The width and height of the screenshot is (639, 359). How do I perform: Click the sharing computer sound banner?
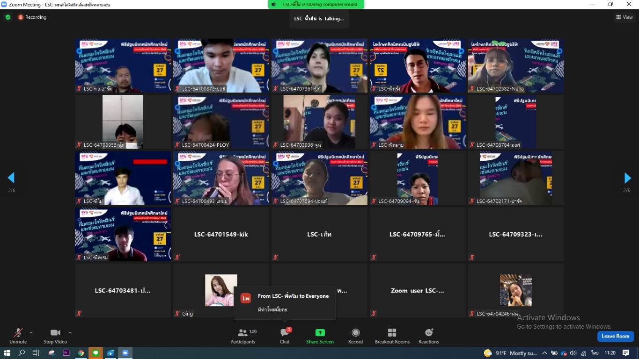[x=316, y=4]
